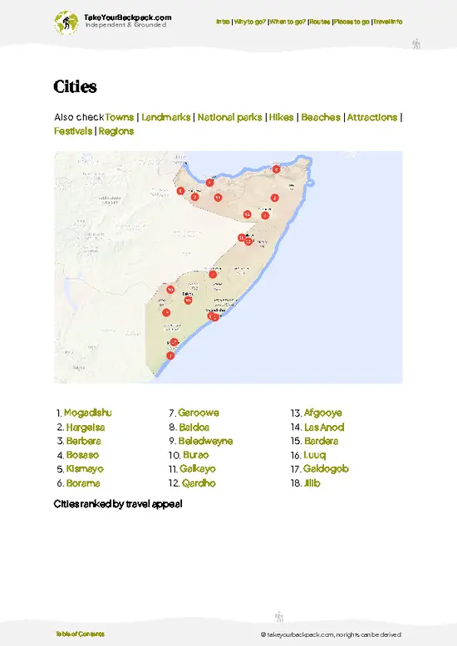This screenshot has height=646, width=457.
Task: Open the Kismayo city link in list
Action: [85, 469]
